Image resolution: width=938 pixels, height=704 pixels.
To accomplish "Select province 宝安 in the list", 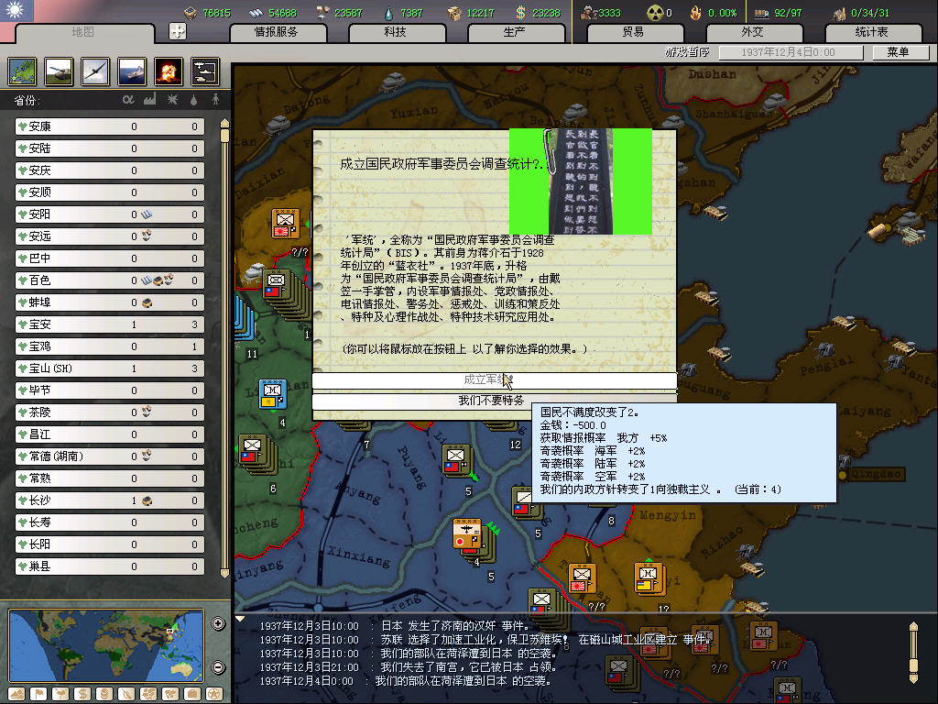I will click(x=110, y=324).
